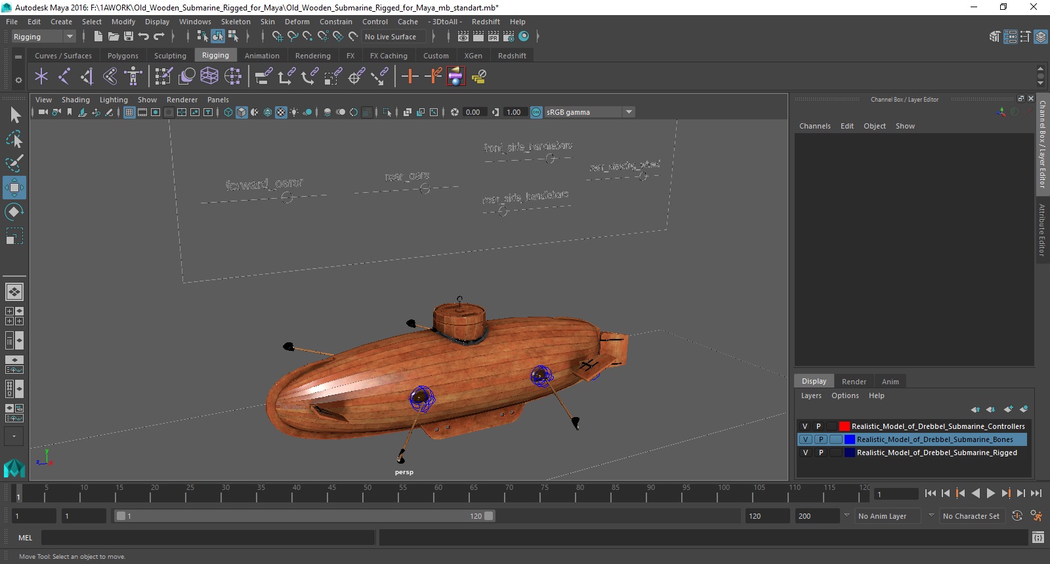Open the HumanIK skeleton shelf icon
The height and width of the screenshot is (564, 1050).
pyautogui.click(x=133, y=77)
